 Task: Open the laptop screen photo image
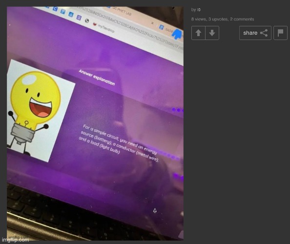[x=95, y=123]
